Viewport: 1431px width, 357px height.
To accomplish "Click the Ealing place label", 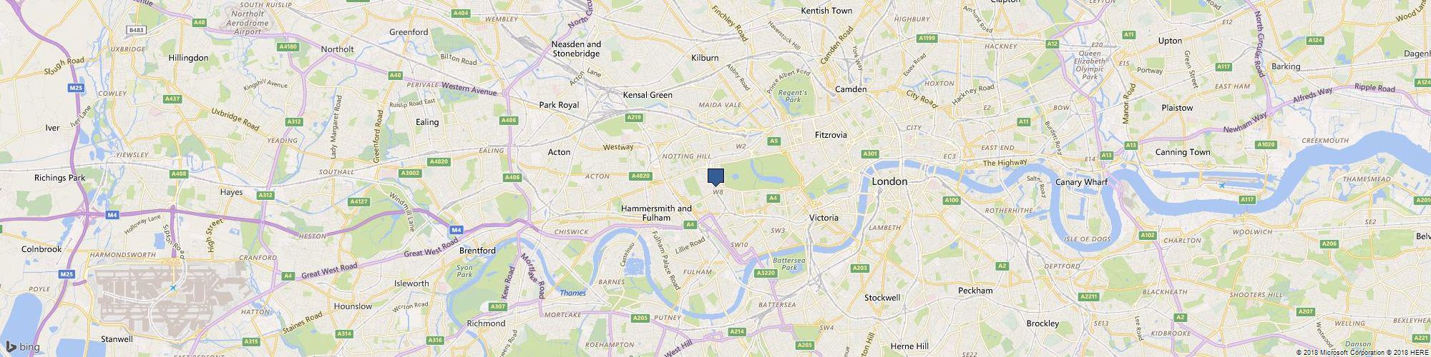I will [x=427, y=122].
